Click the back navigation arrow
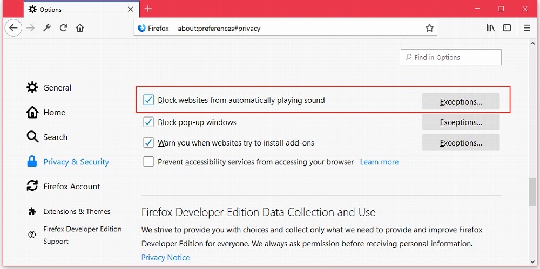The height and width of the screenshot is (269, 540). (13, 28)
